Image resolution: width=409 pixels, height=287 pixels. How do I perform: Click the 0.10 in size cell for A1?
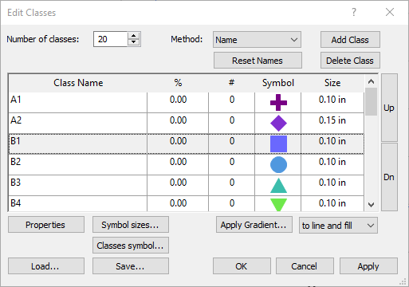(x=332, y=103)
